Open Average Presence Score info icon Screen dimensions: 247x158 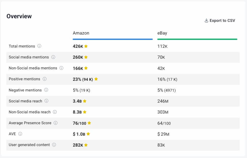pos(55,123)
